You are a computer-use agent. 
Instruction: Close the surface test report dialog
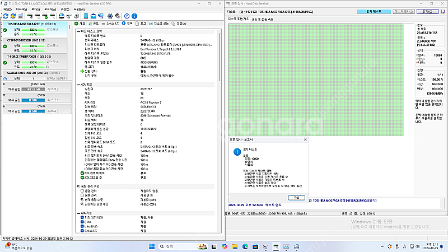pyautogui.click(x=305, y=139)
